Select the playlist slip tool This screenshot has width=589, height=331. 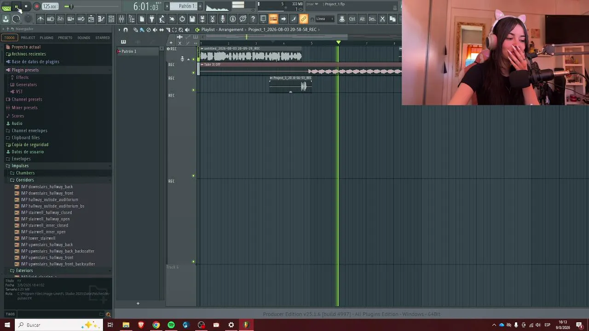tap(161, 30)
